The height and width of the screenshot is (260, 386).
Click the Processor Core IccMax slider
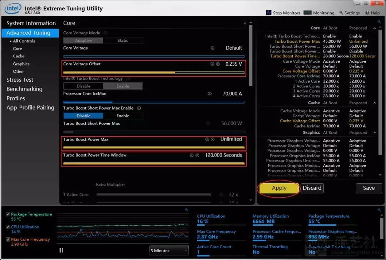154,102
